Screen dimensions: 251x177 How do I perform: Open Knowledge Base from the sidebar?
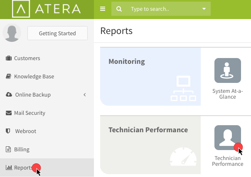[30, 76]
